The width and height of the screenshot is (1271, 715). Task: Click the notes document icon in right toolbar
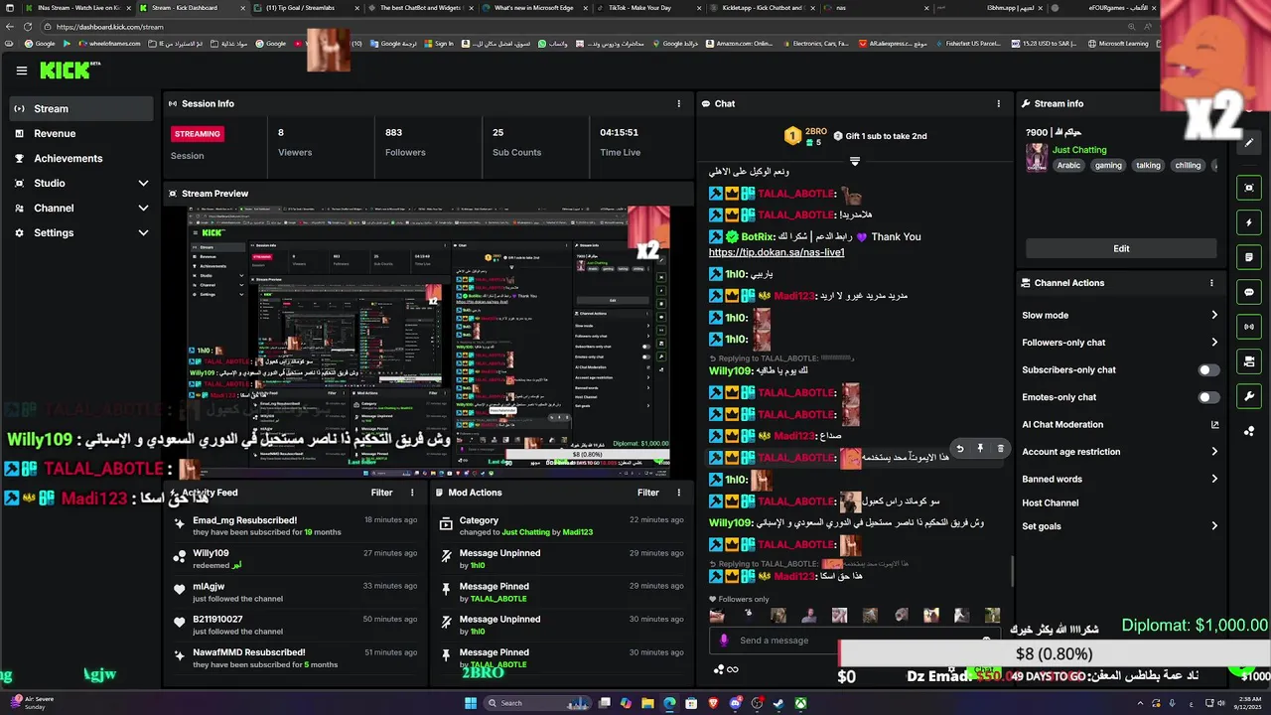coord(1249,257)
